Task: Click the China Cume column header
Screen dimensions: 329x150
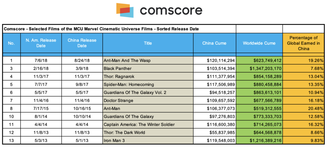Action: click(214, 43)
